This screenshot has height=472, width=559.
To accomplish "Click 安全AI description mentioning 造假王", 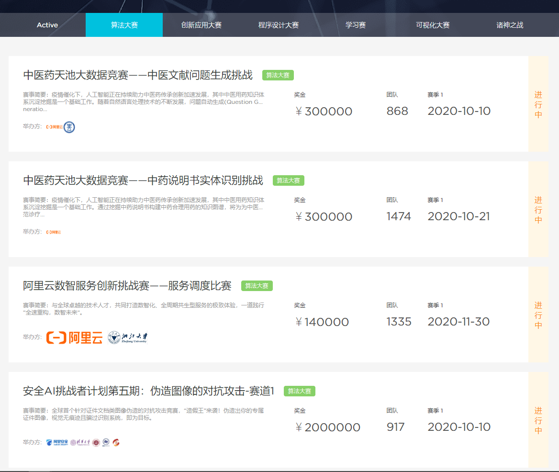I will pyautogui.click(x=144, y=414).
